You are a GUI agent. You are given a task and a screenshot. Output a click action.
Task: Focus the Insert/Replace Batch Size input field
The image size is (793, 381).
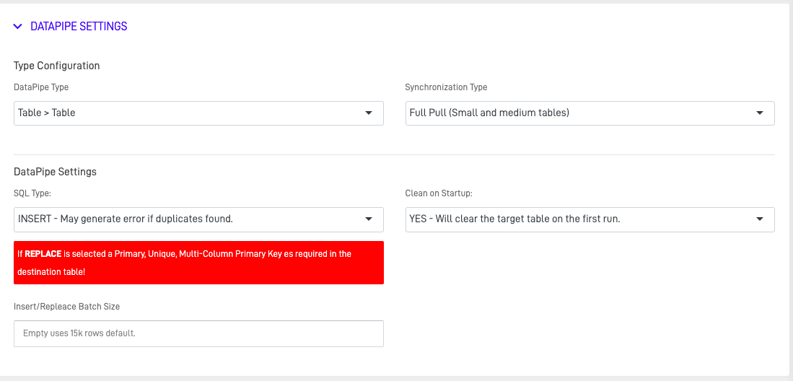pos(198,333)
